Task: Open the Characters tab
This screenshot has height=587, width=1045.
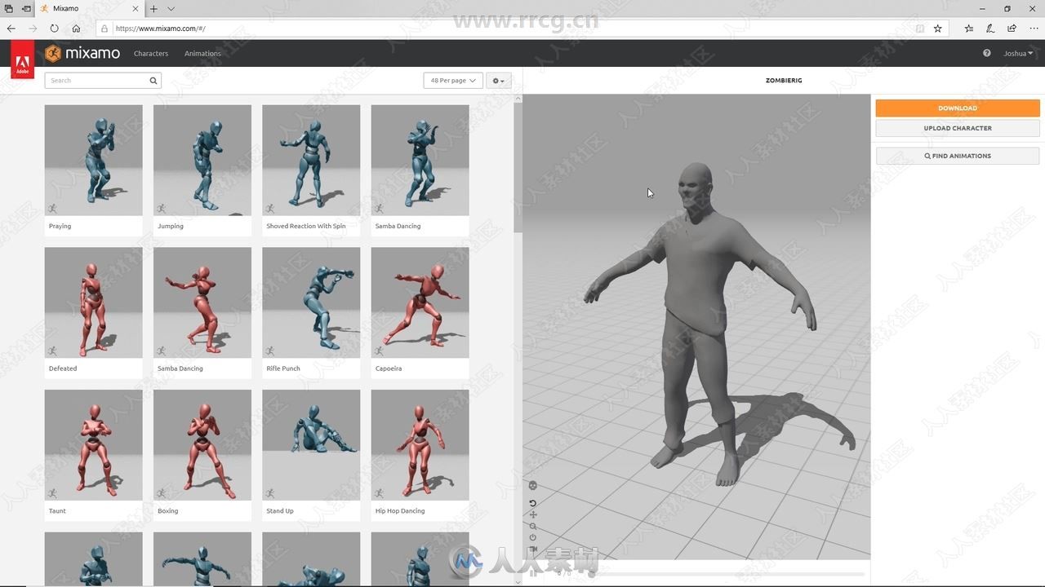Action: pyautogui.click(x=151, y=53)
